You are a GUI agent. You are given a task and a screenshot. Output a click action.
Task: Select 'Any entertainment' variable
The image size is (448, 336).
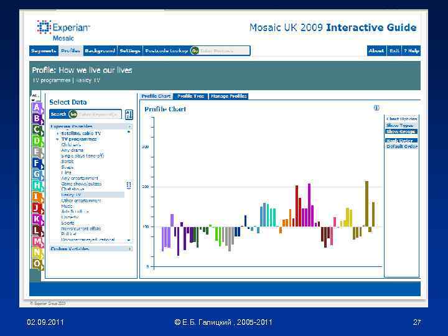point(80,178)
